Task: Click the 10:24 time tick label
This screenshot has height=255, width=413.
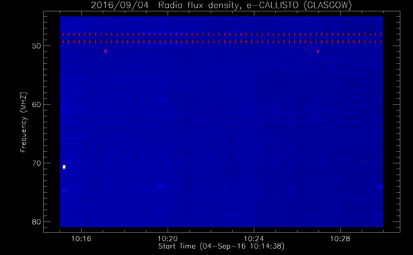Action: [254, 239]
